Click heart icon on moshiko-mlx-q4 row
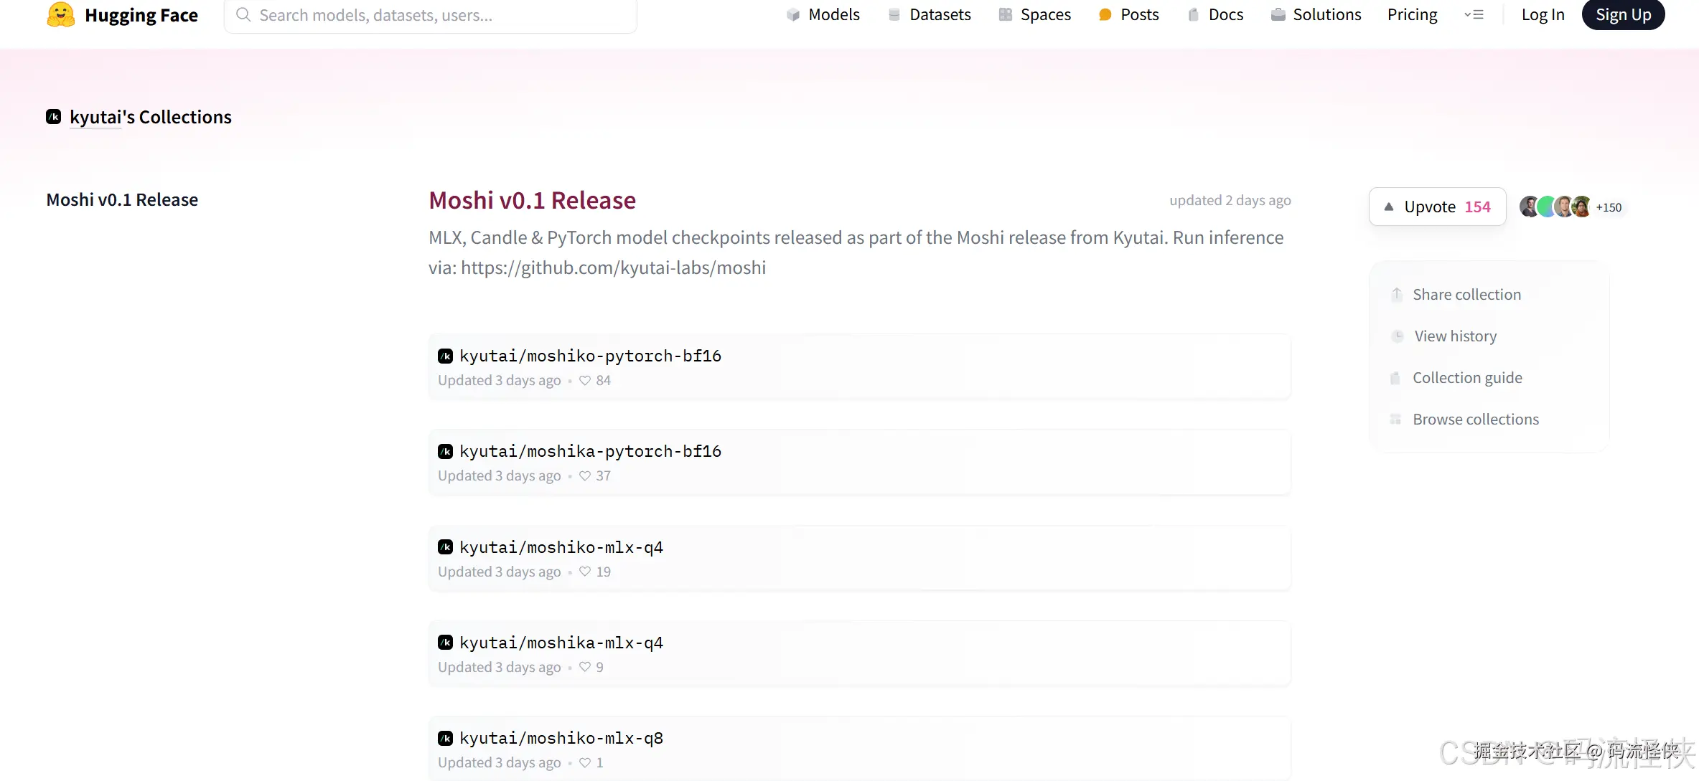Viewport: 1699px width, 781px height. click(585, 572)
